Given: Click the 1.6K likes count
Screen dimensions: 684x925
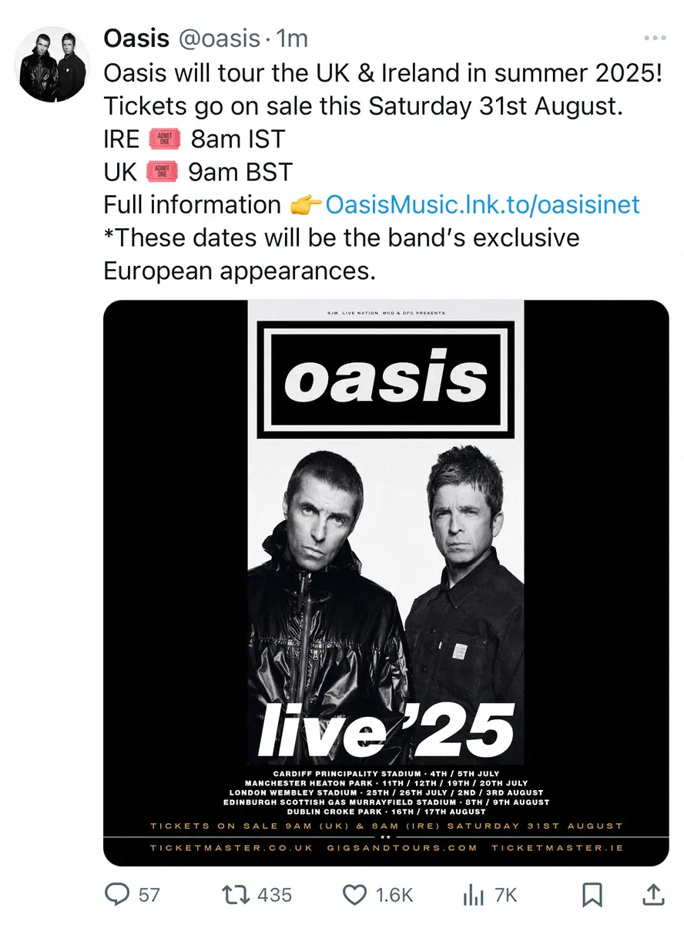Looking at the screenshot, I should pos(394,895).
